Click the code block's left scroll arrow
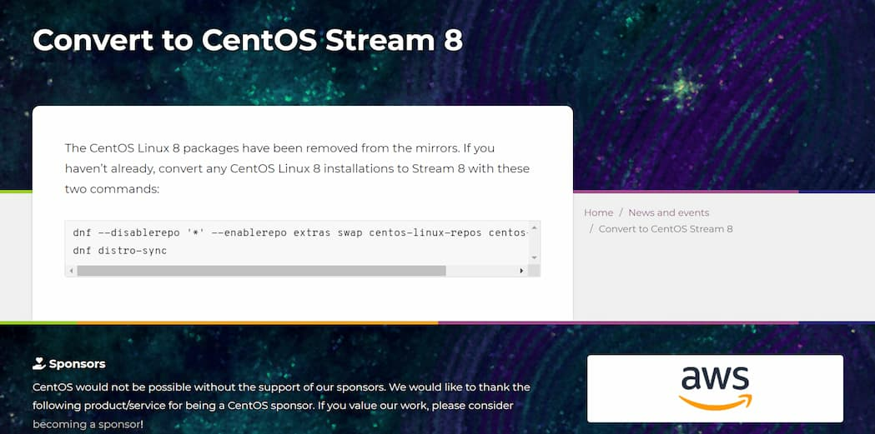Screen dimensions: 875x434 71,271
